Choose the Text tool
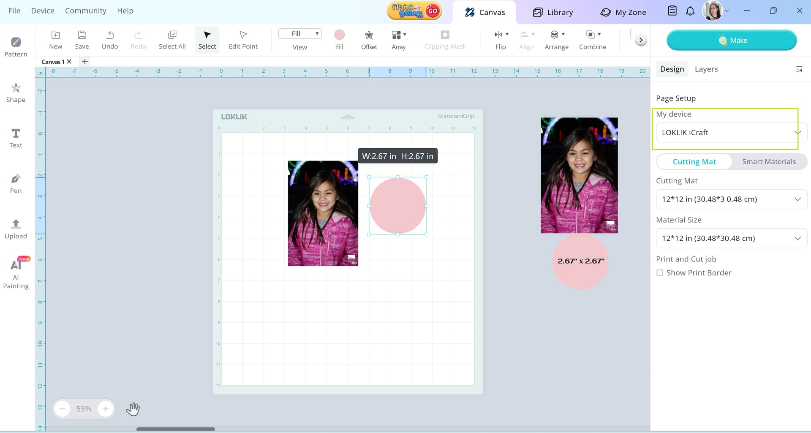The height and width of the screenshot is (433, 811). pyautogui.click(x=16, y=138)
